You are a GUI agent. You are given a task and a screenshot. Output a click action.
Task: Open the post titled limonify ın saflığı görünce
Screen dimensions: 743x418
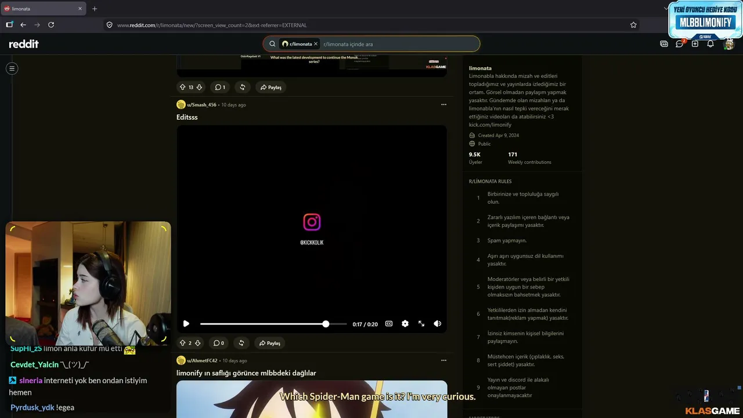point(246,373)
